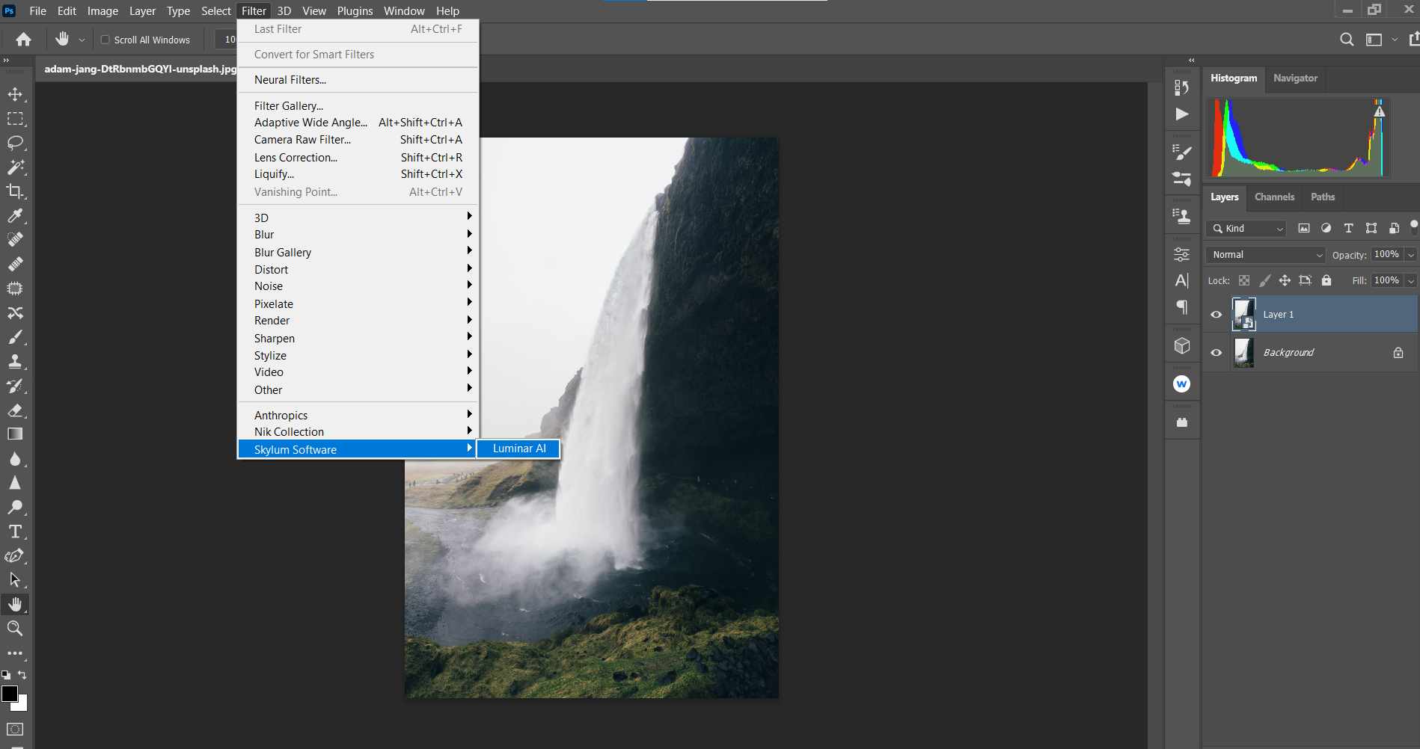
Task: Enable the Scroll All Windows checkbox
Action: click(105, 40)
